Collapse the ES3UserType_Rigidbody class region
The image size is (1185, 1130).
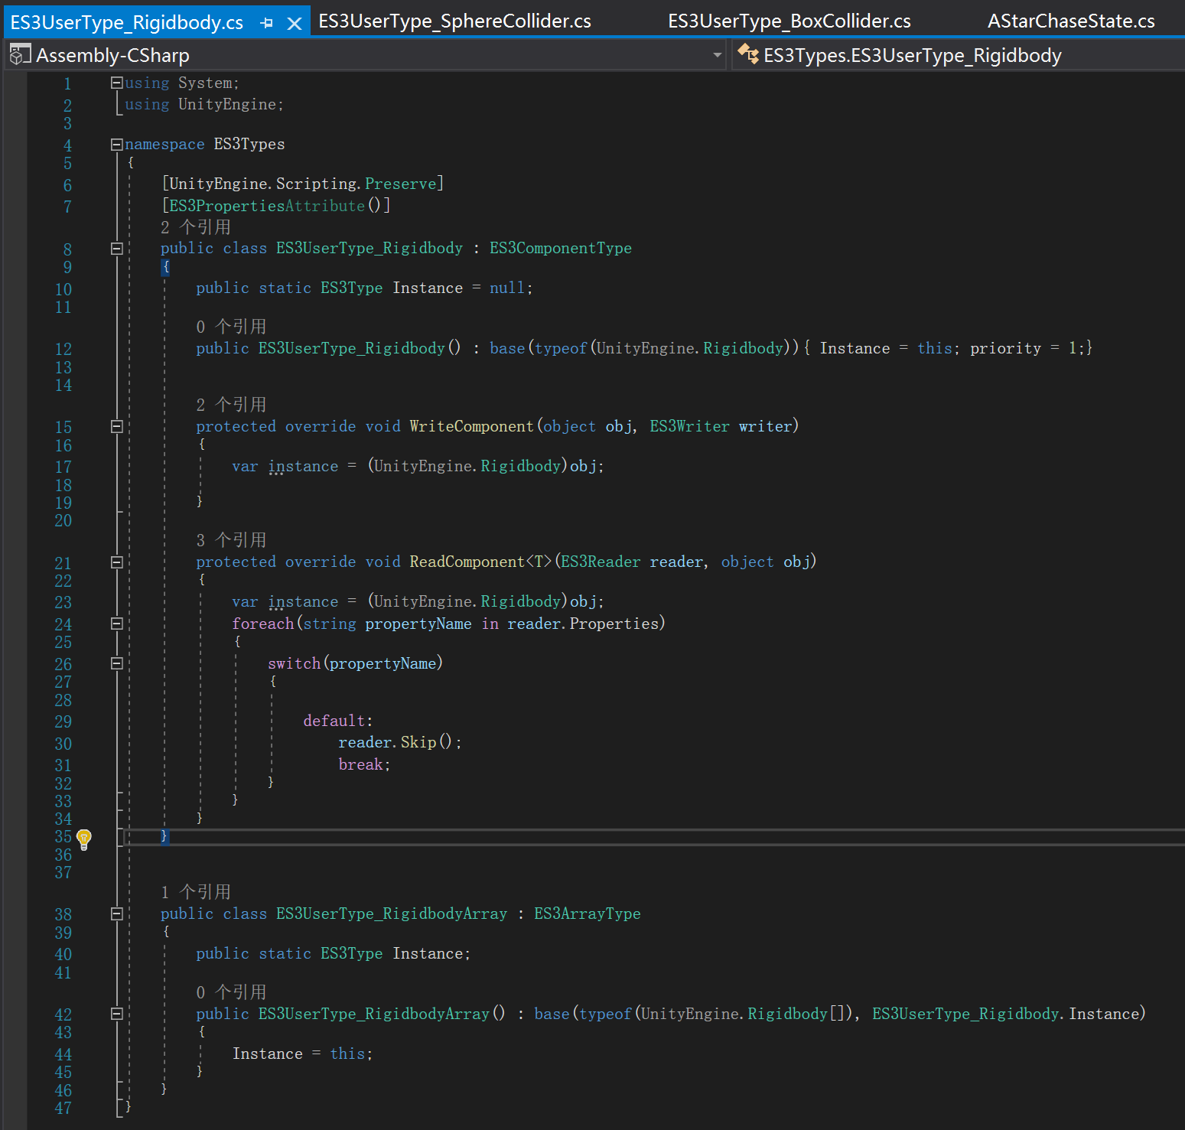coord(117,248)
